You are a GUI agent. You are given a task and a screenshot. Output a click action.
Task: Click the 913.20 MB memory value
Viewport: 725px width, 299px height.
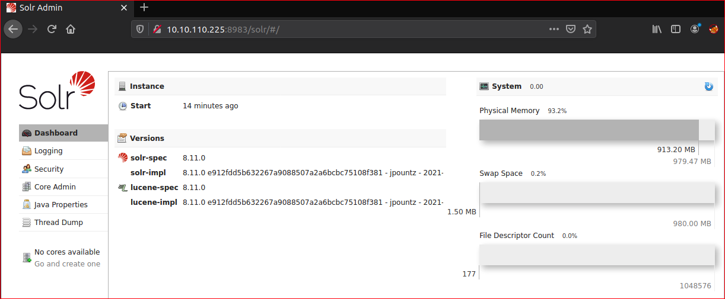[x=676, y=150]
